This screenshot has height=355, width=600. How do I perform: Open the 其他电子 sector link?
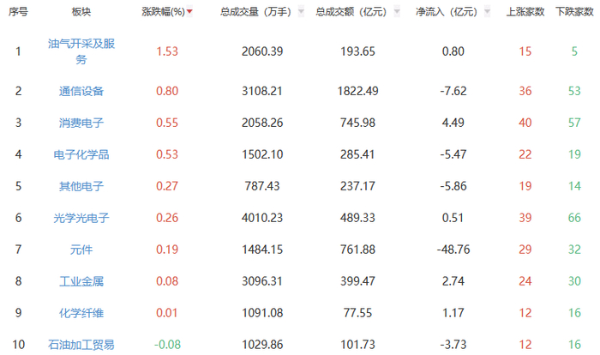click(x=81, y=186)
